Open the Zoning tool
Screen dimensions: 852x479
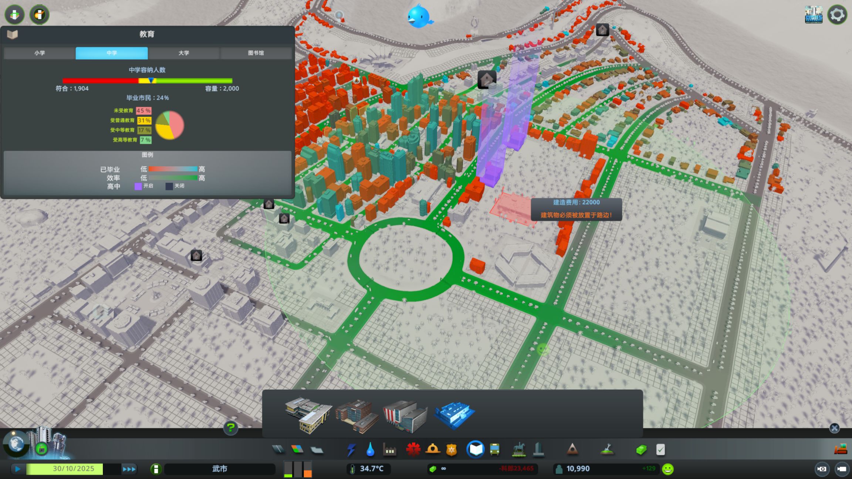click(297, 449)
